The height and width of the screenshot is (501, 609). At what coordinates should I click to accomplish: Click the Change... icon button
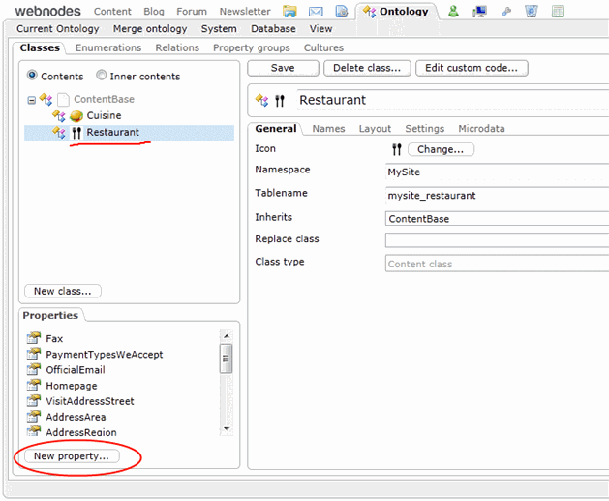pos(441,149)
